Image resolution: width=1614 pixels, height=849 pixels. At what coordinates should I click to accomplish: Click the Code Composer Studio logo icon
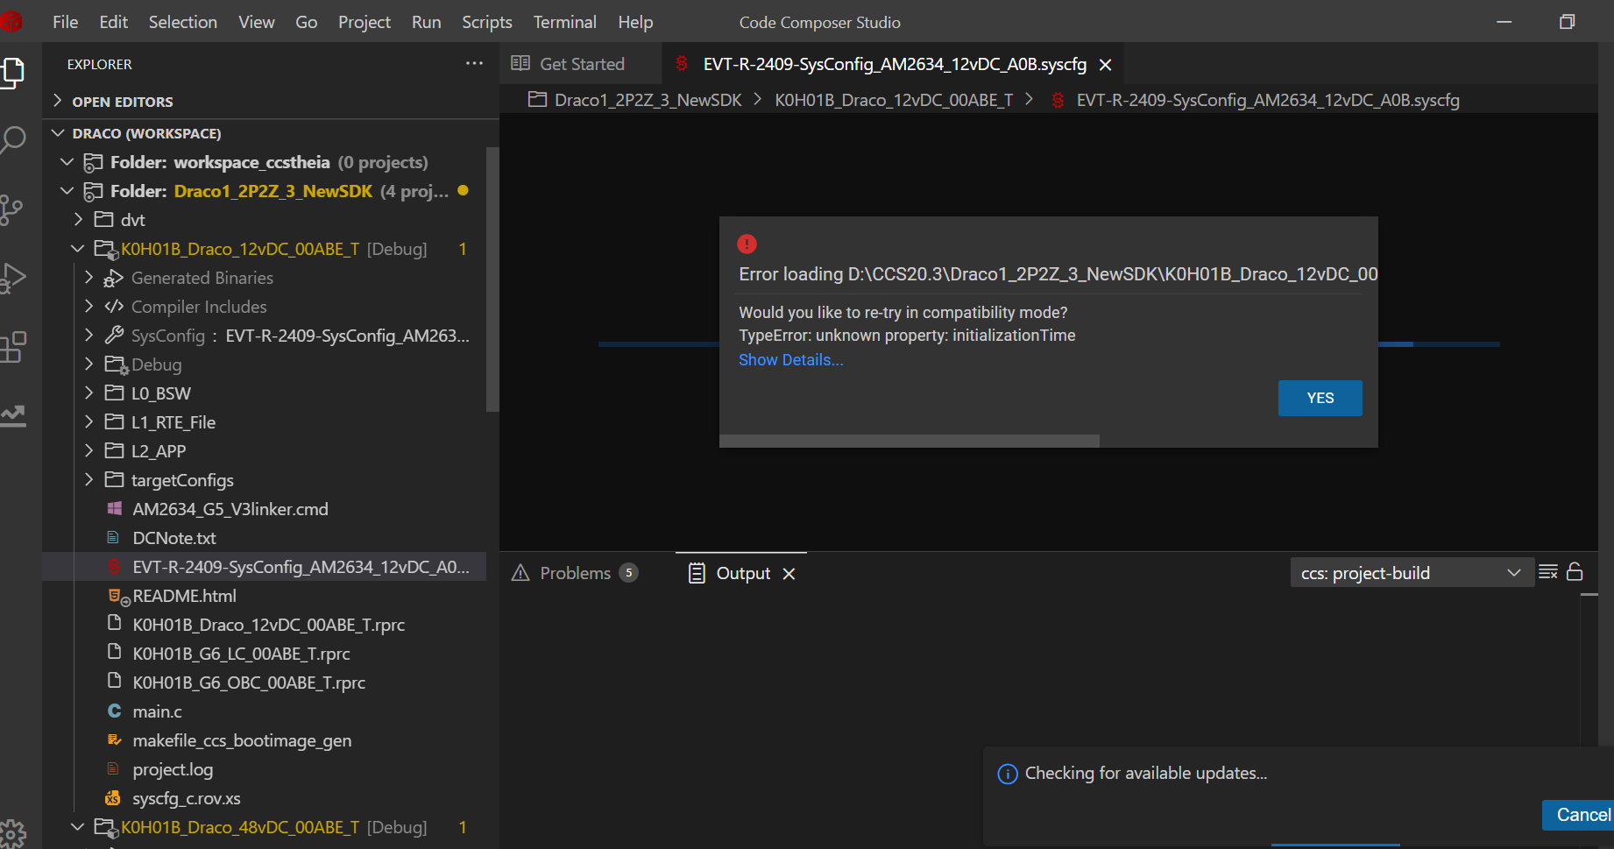click(x=11, y=21)
